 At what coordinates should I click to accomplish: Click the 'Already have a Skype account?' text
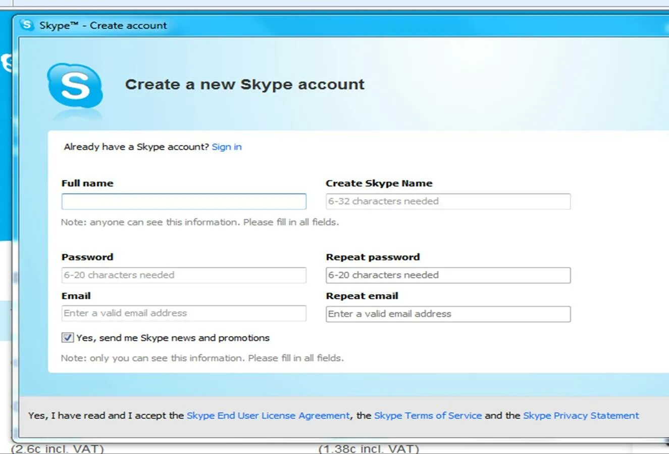pos(136,147)
